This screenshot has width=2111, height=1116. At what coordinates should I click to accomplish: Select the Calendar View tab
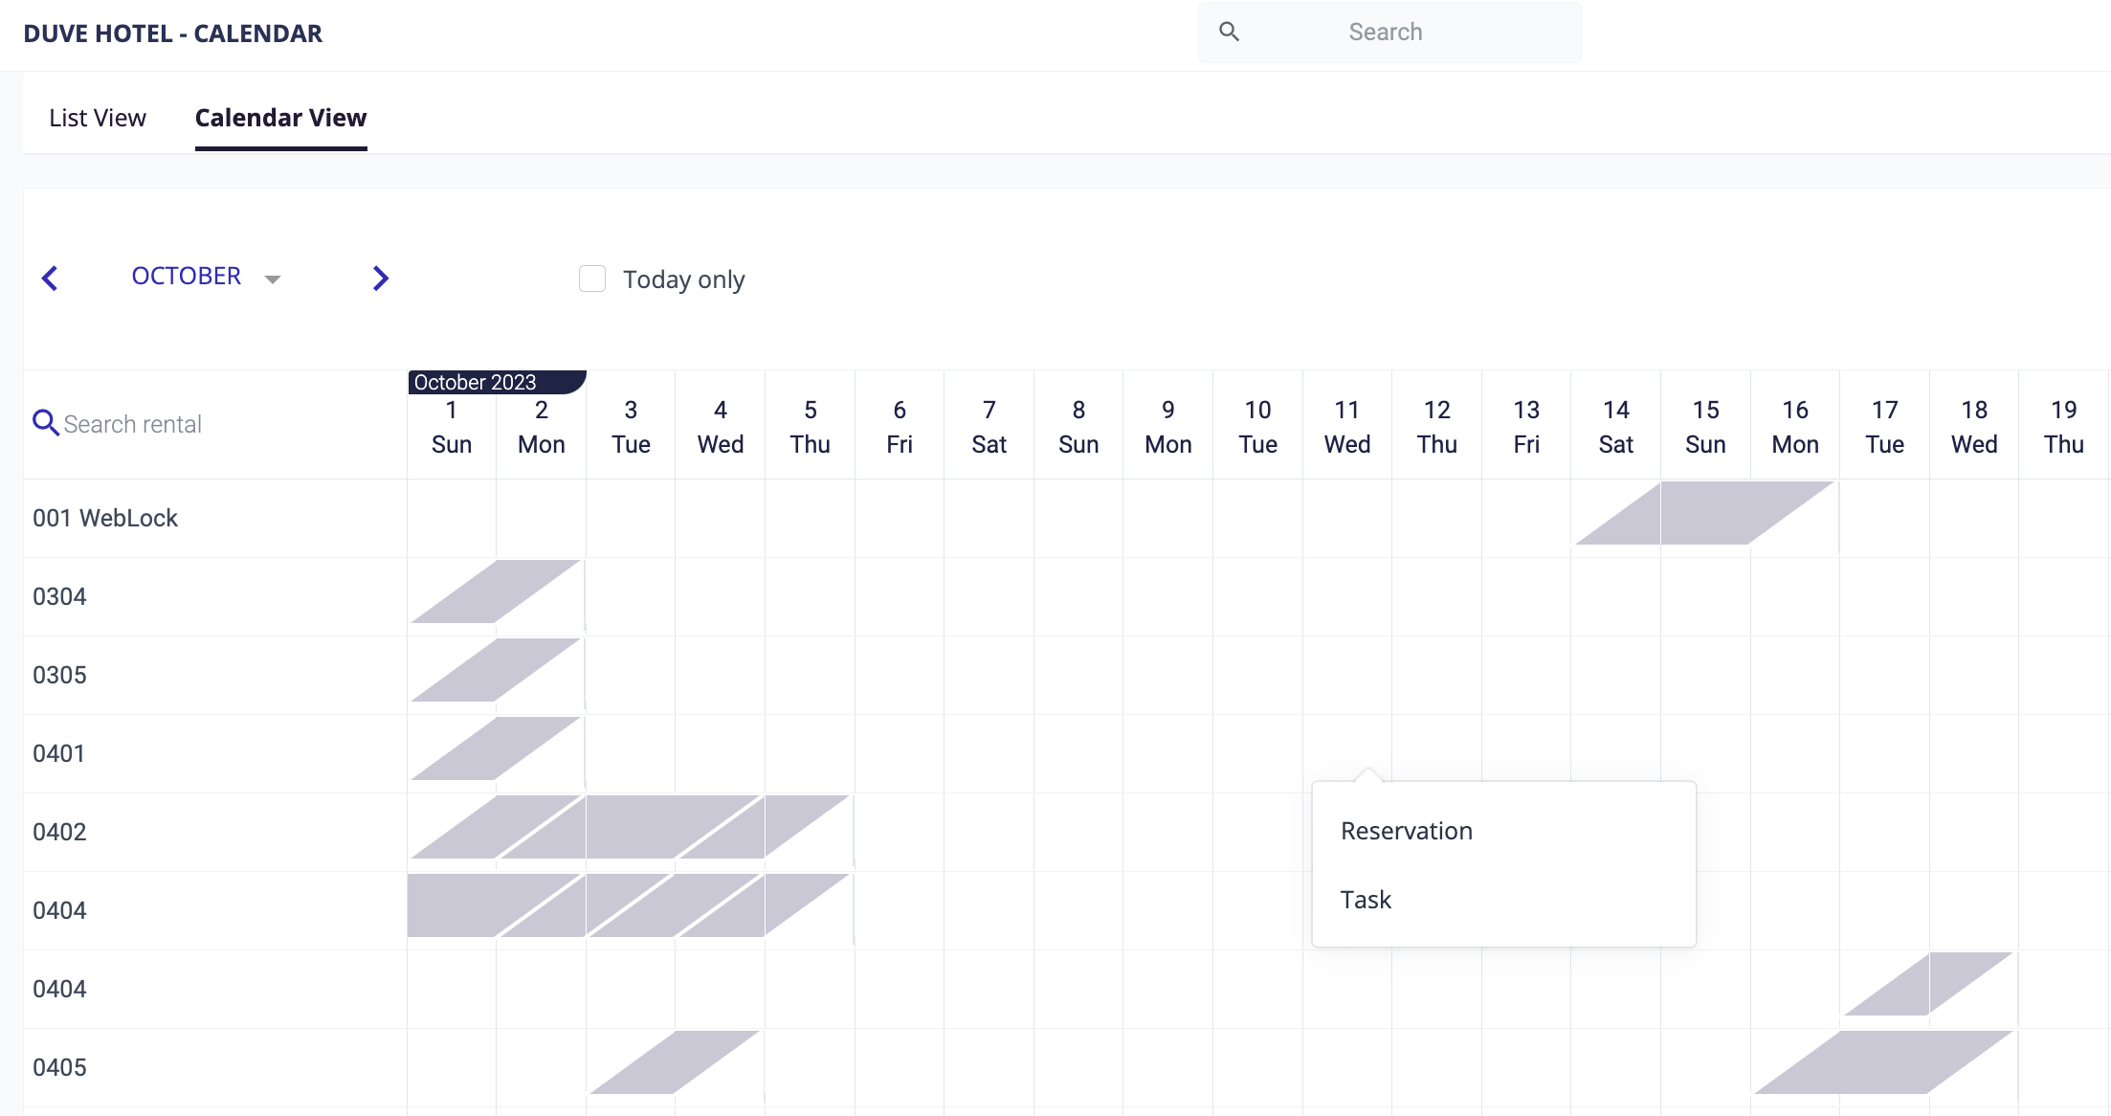point(280,118)
